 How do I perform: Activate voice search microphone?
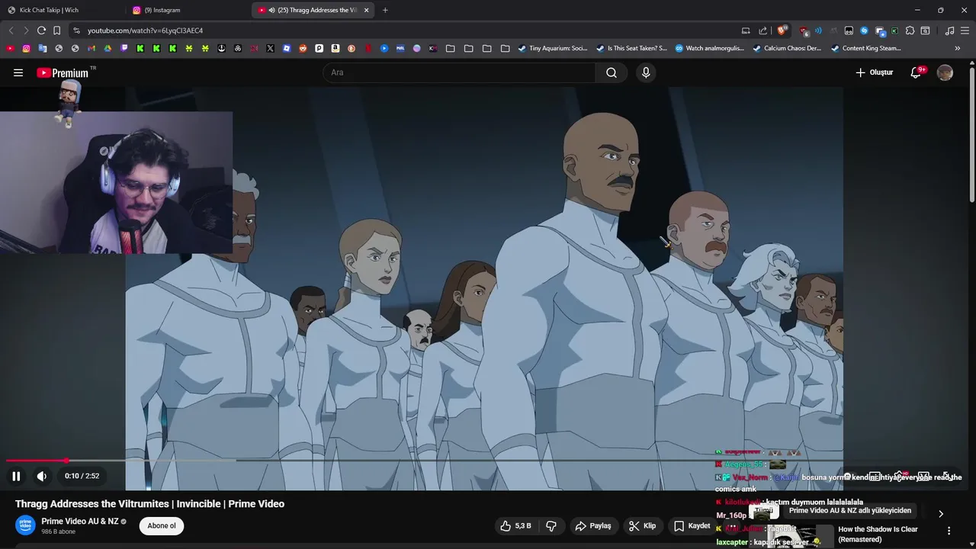point(646,72)
